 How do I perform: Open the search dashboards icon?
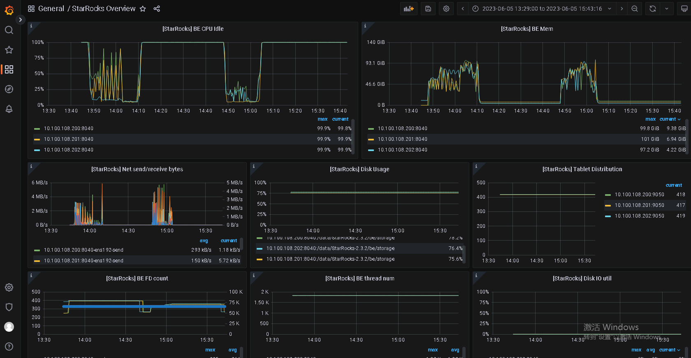(9, 30)
